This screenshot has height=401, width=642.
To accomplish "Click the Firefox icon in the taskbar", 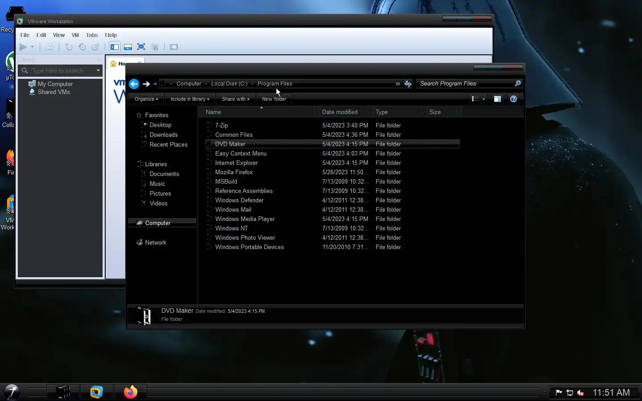I will click(x=131, y=392).
